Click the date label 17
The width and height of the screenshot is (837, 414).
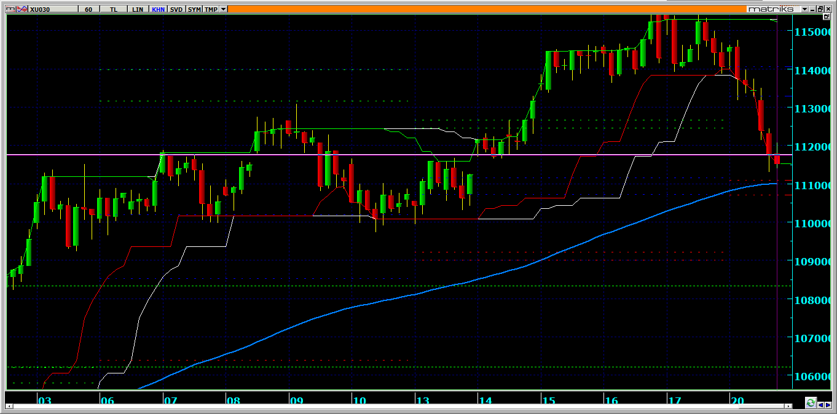674,400
